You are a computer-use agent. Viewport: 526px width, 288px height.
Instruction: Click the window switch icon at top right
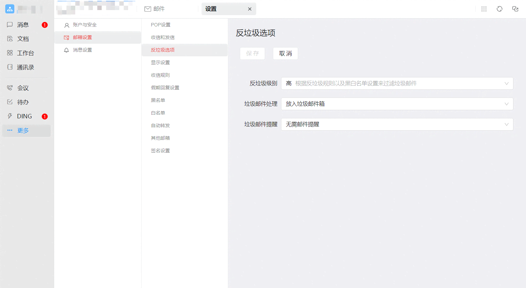(515, 9)
